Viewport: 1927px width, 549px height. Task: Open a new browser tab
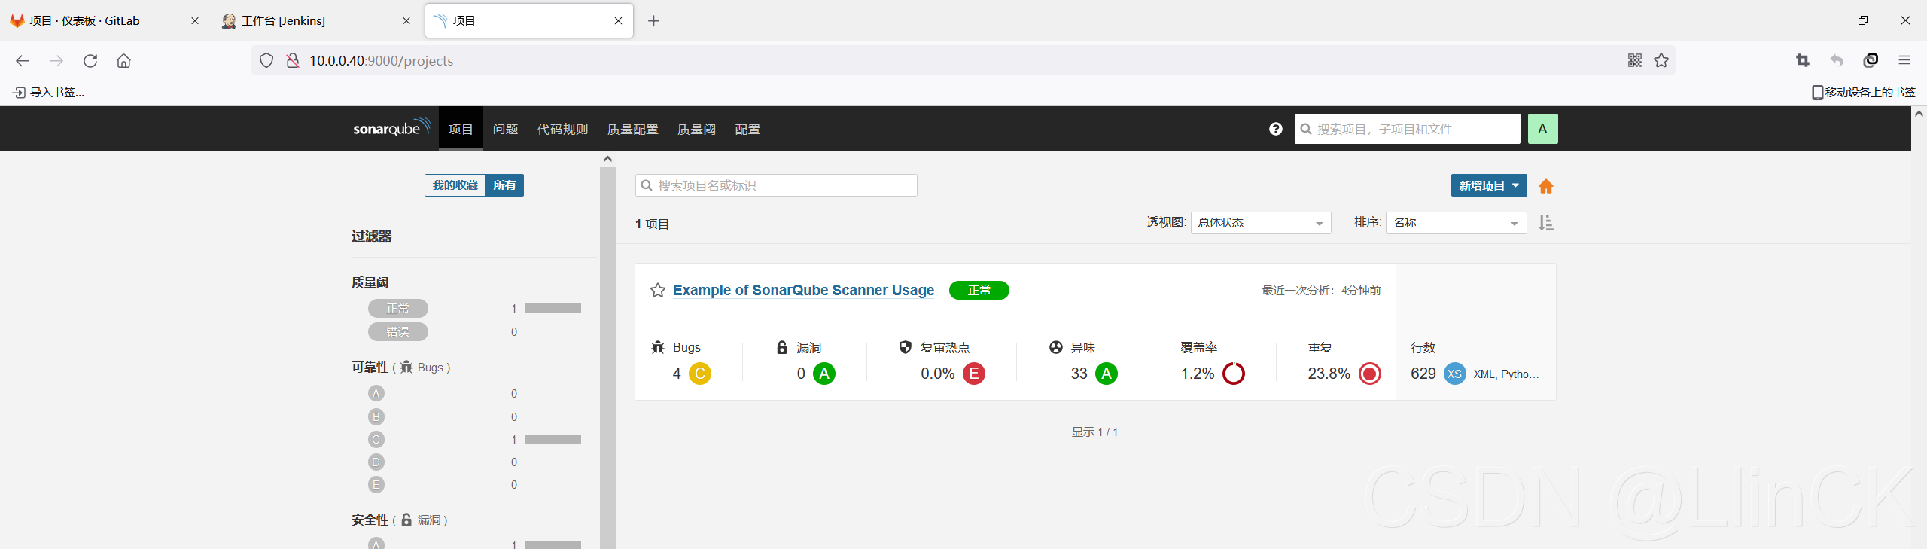tap(653, 21)
